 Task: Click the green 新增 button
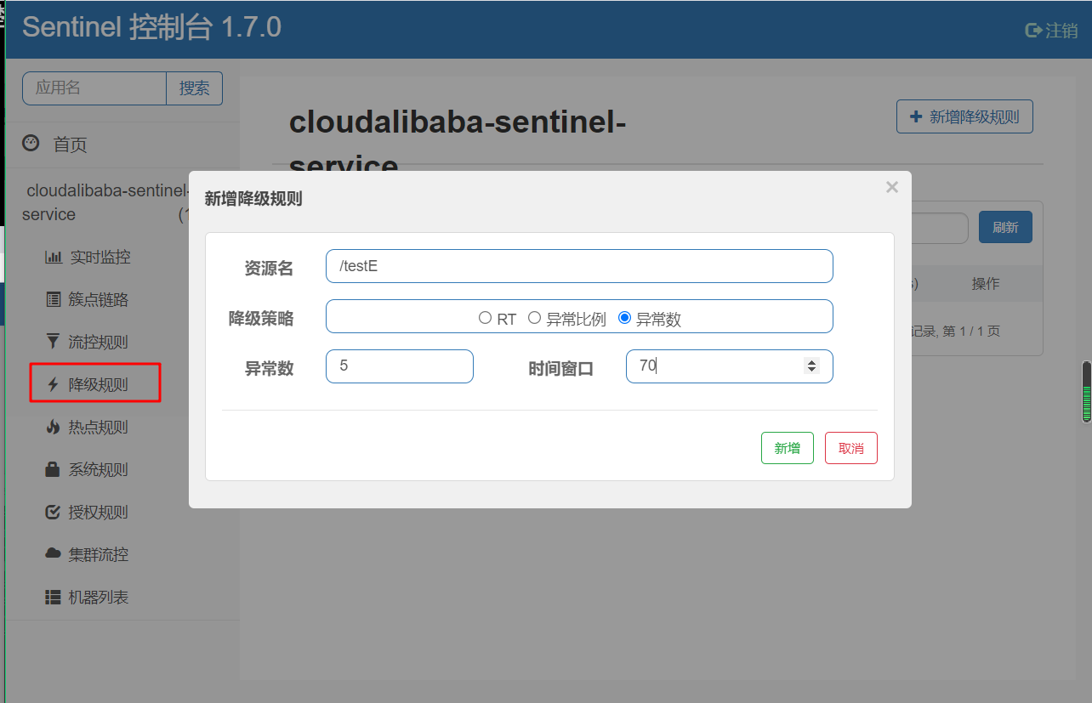point(788,448)
